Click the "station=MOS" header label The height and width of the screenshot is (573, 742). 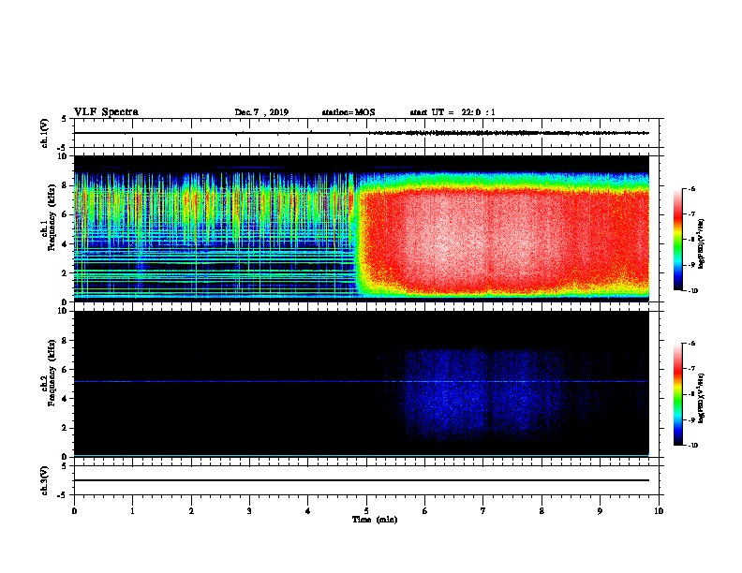349,112
